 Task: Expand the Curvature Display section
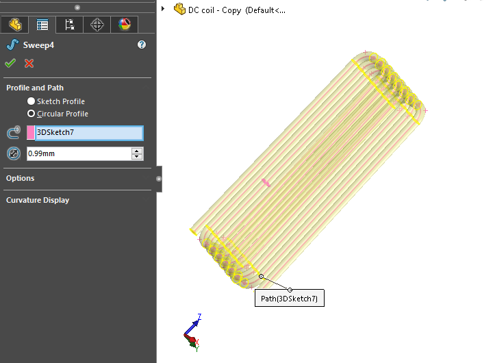coord(38,200)
